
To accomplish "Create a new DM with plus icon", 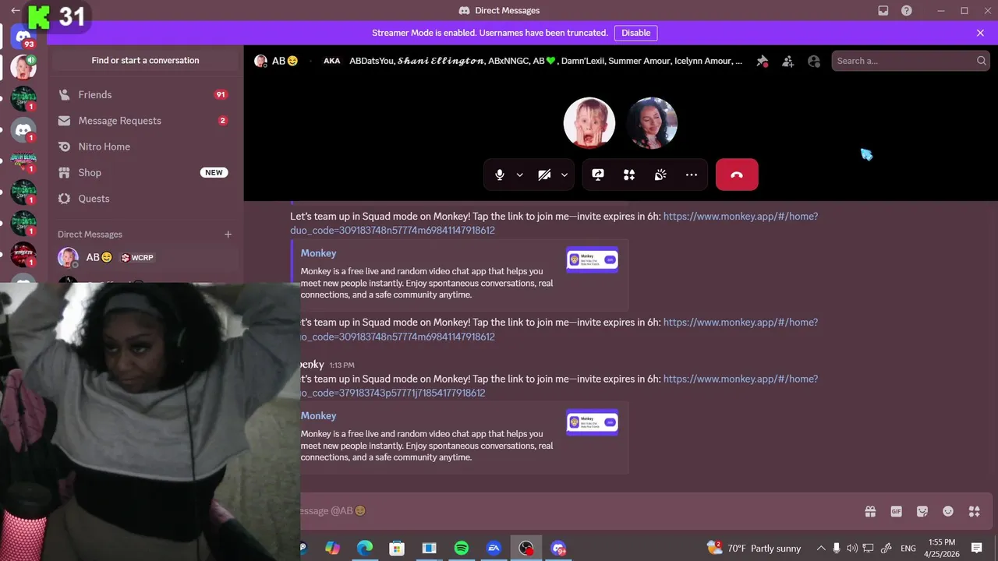I will click(228, 235).
